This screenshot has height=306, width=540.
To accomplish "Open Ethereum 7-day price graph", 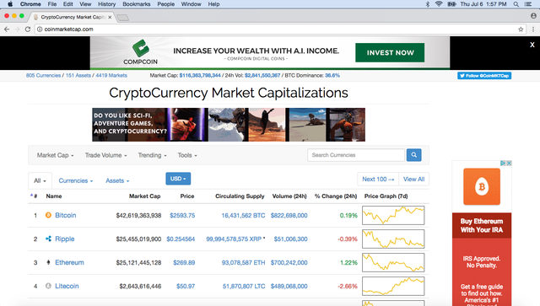I will tap(393, 262).
